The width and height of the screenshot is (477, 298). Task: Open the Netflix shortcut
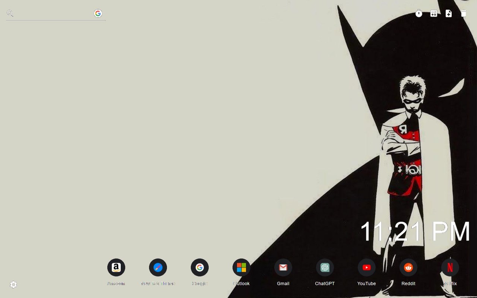click(450, 267)
